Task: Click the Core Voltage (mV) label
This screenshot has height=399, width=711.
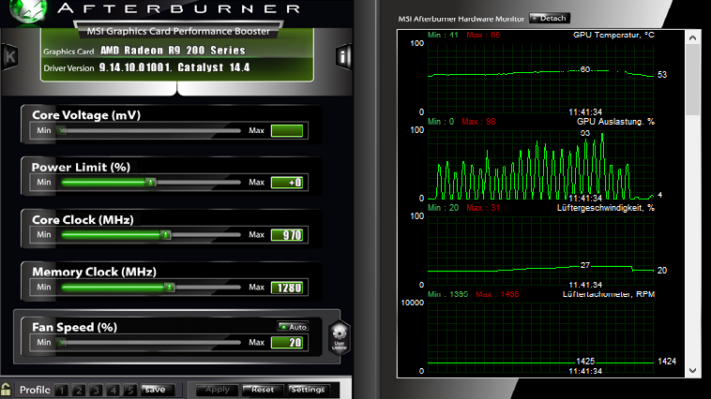Action: [86, 115]
